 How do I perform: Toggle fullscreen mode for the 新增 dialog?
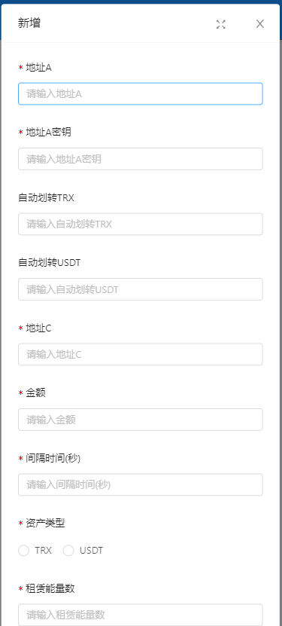[x=220, y=24]
